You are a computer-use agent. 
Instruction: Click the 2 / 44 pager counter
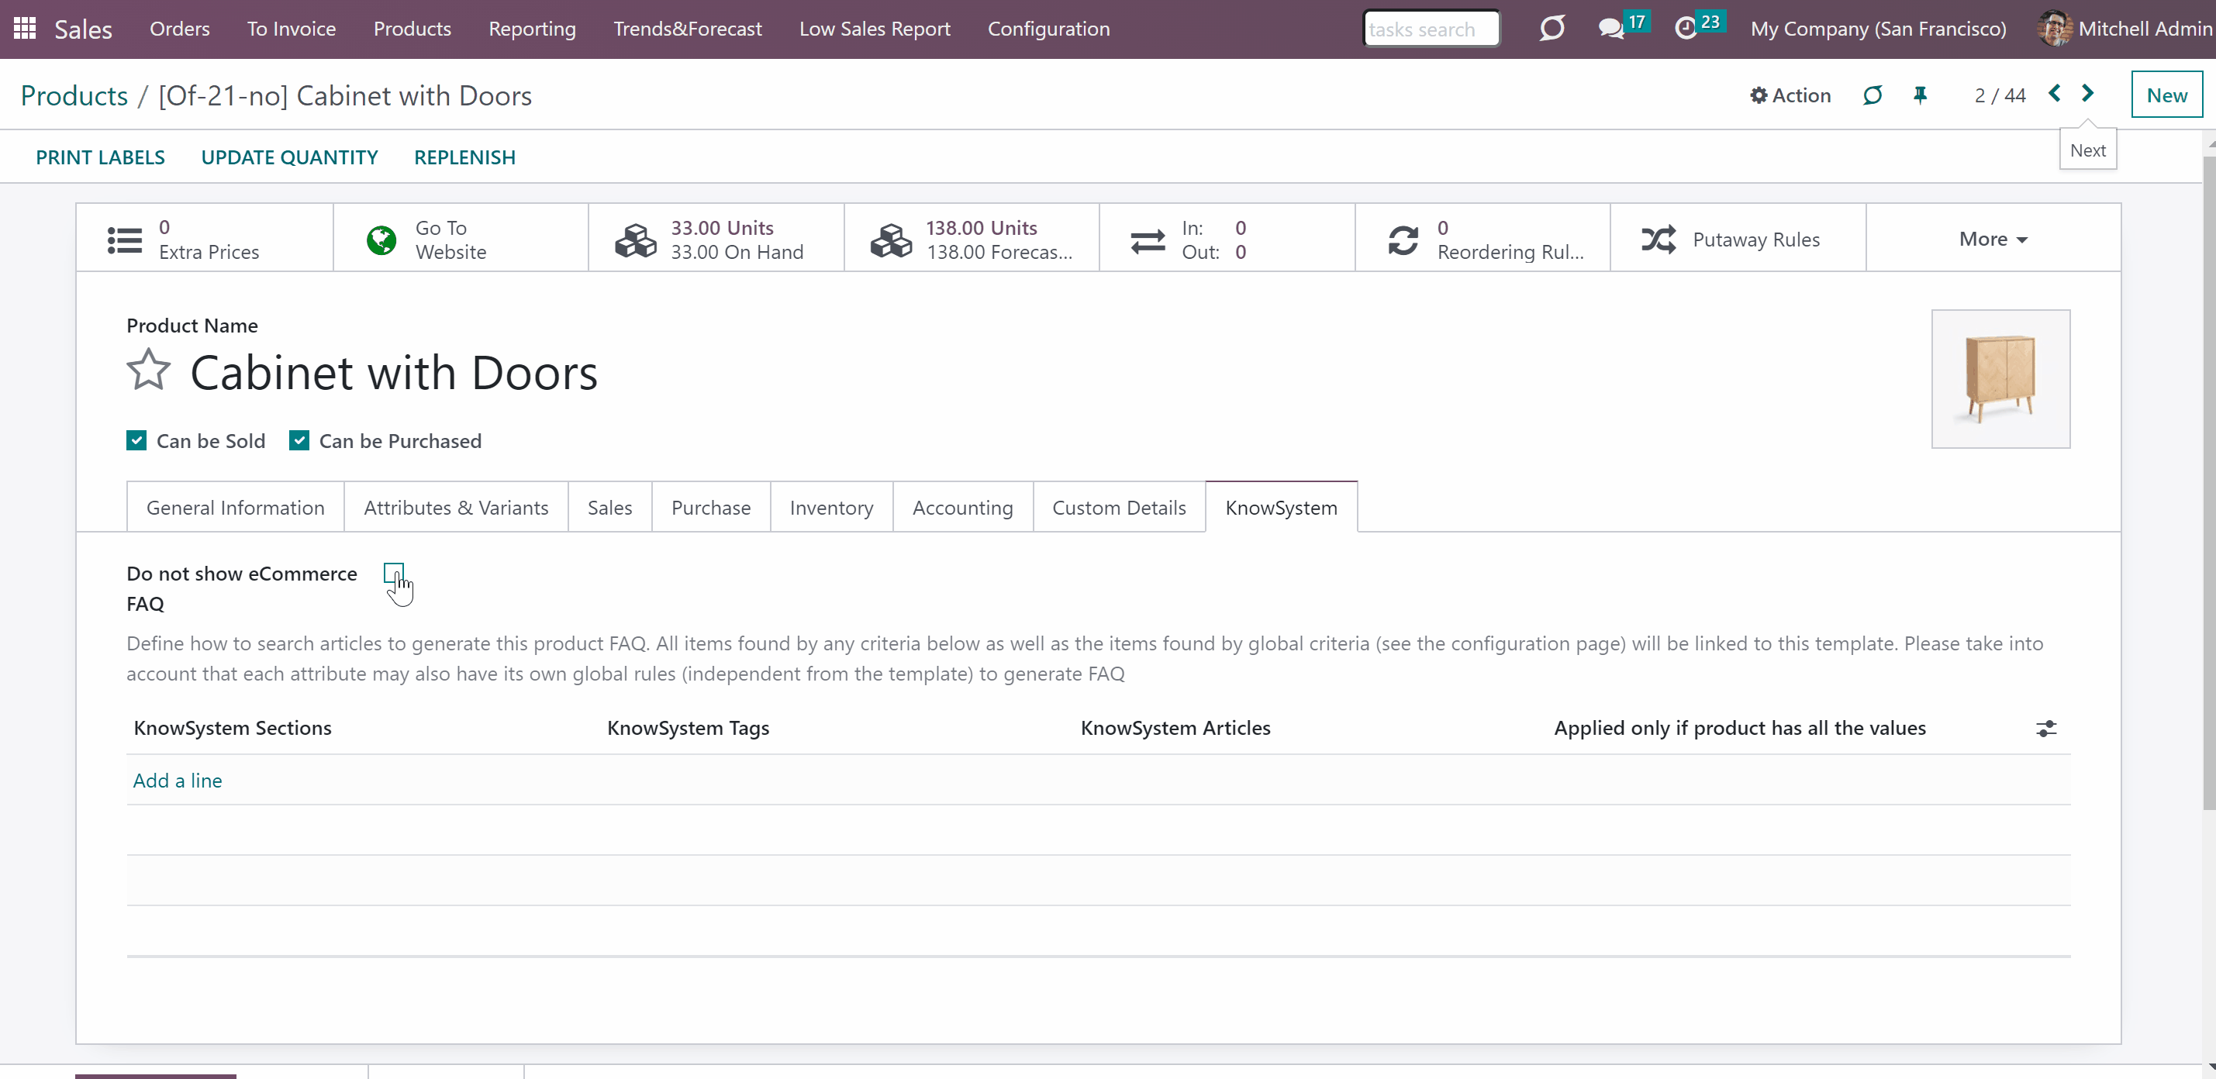pyautogui.click(x=2000, y=95)
